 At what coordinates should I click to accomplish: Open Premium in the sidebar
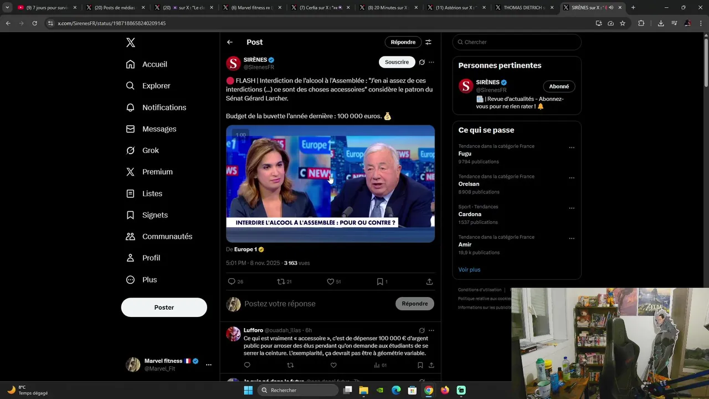pos(150,172)
